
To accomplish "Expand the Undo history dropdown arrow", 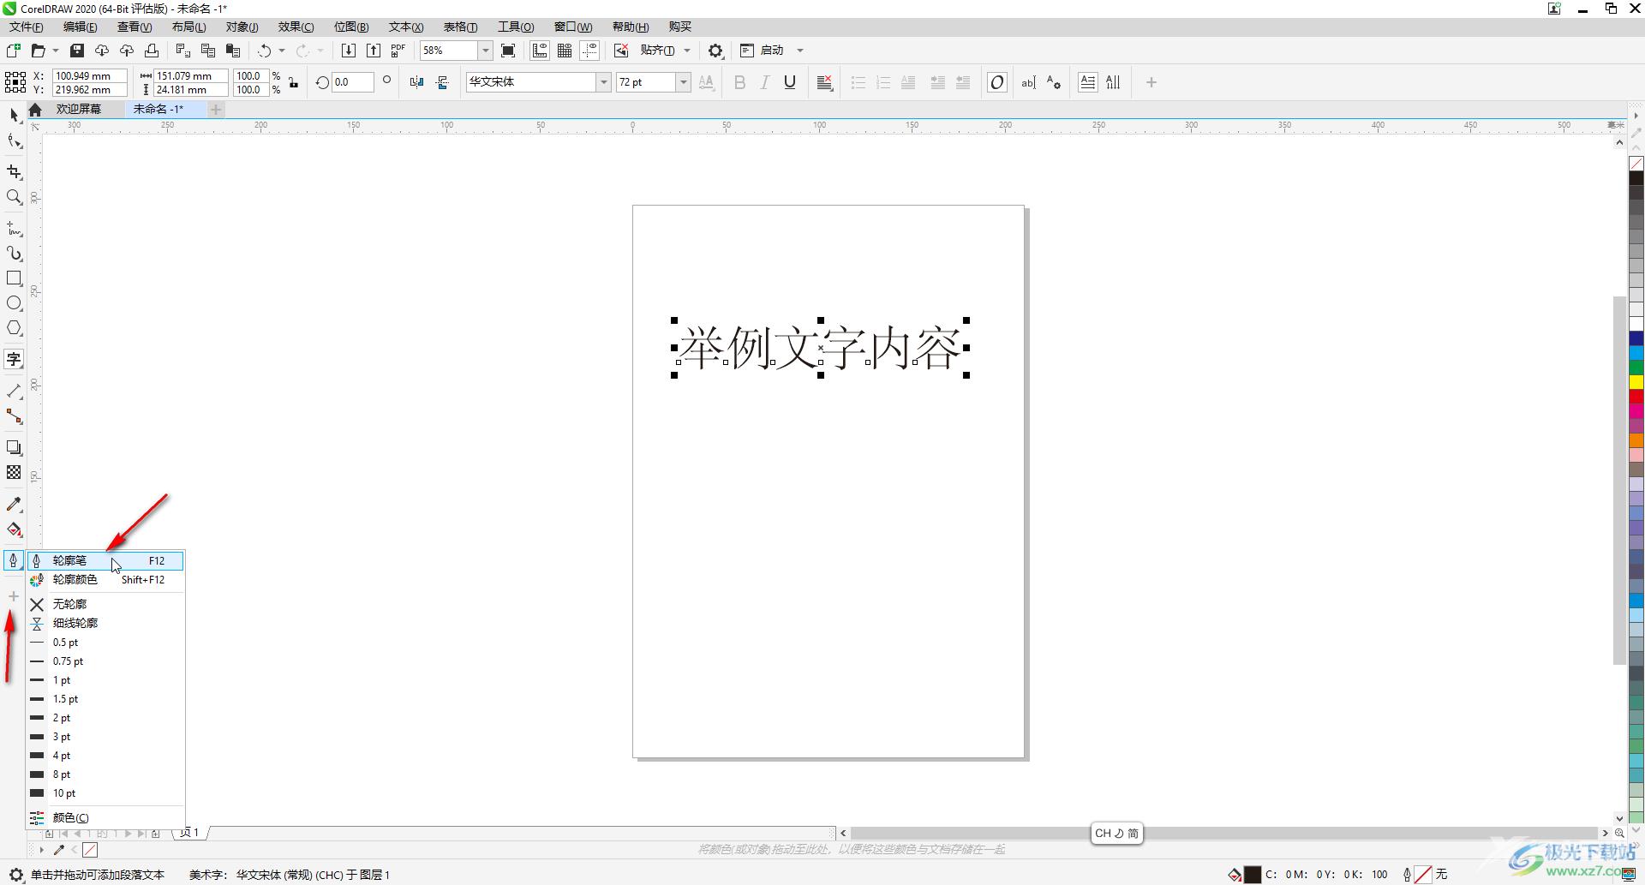I will [x=281, y=51].
